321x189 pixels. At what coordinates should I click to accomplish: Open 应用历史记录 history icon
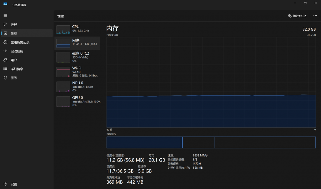(5, 42)
